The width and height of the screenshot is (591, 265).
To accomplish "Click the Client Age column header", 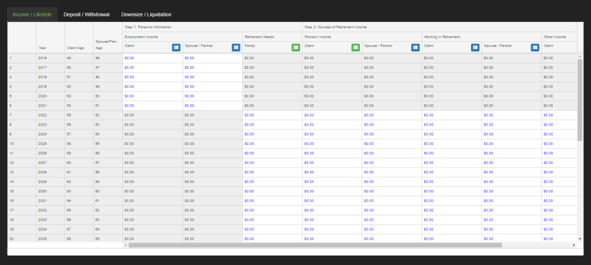I will pos(79,37).
